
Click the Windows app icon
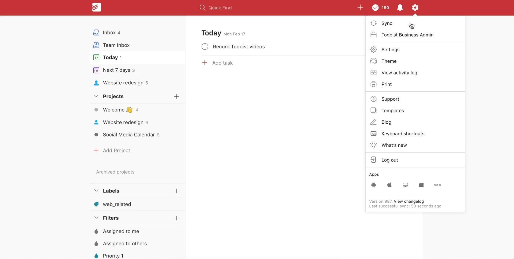coord(421,185)
